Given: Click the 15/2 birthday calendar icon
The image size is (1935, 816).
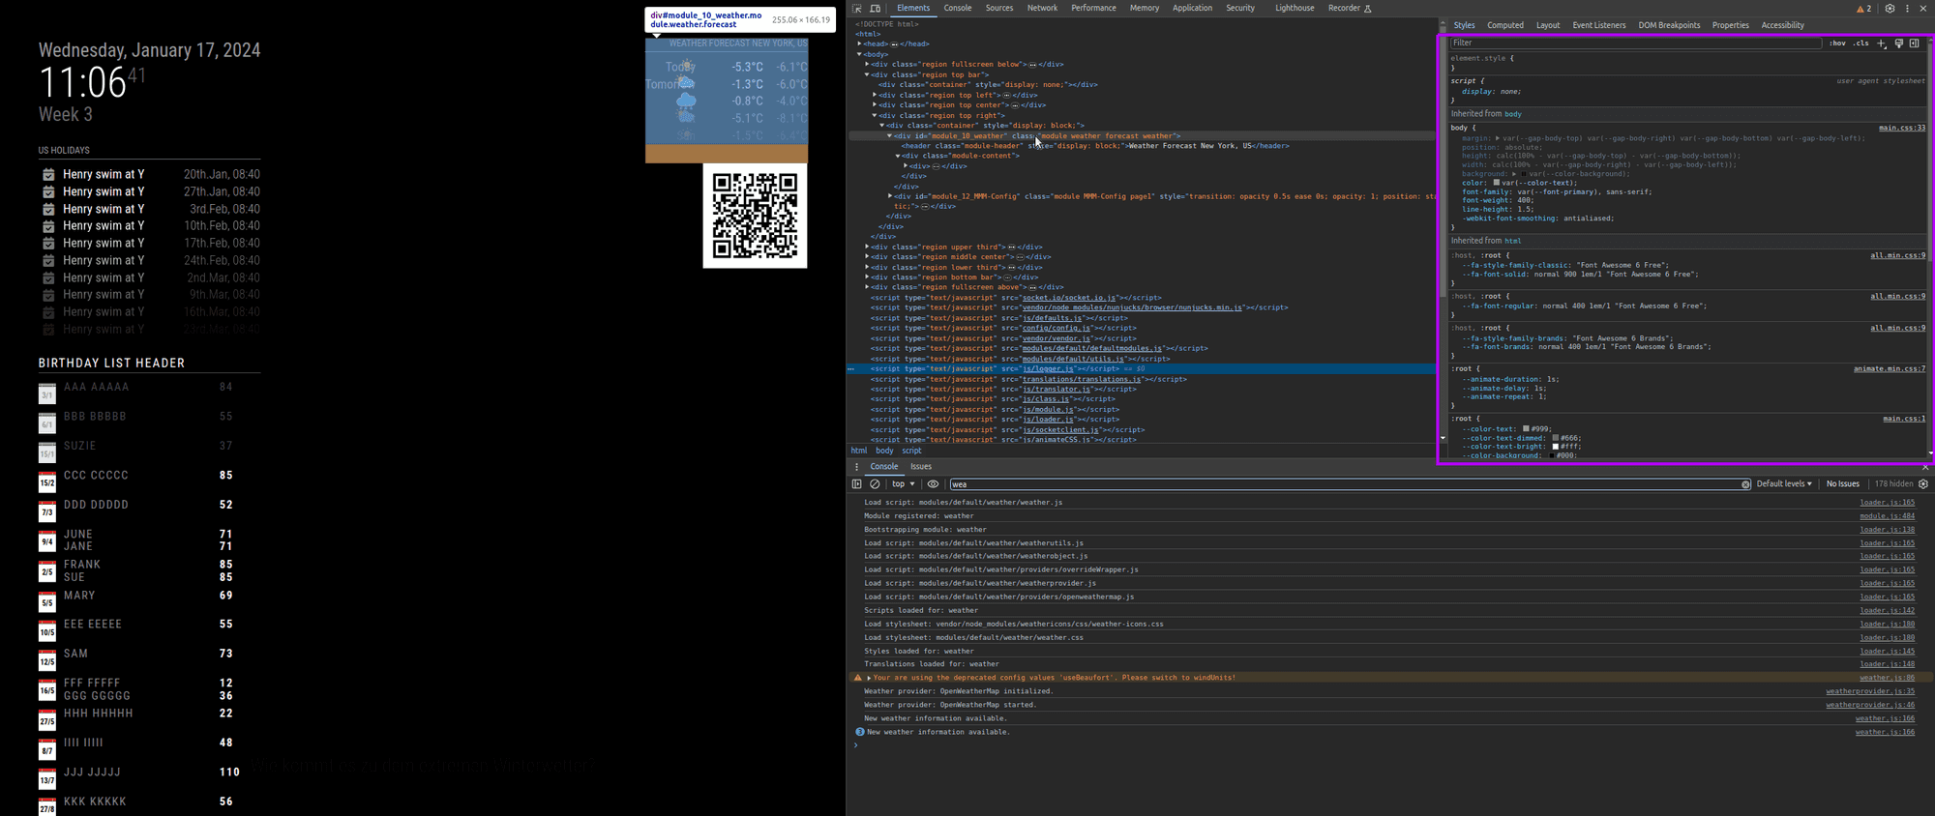Looking at the screenshot, I should point(47,481).
